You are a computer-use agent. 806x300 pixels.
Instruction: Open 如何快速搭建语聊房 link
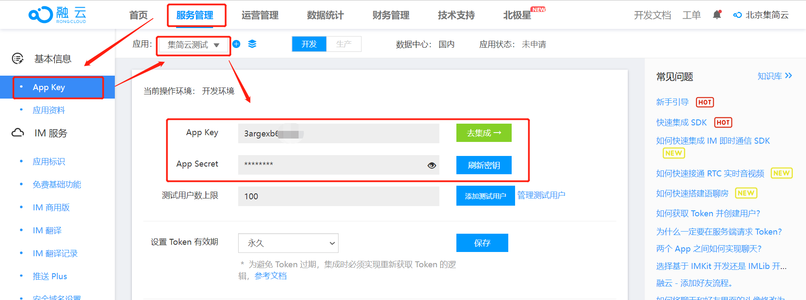692,193
